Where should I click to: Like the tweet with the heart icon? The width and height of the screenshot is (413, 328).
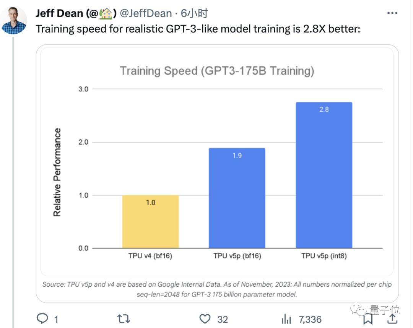point(206,319)
